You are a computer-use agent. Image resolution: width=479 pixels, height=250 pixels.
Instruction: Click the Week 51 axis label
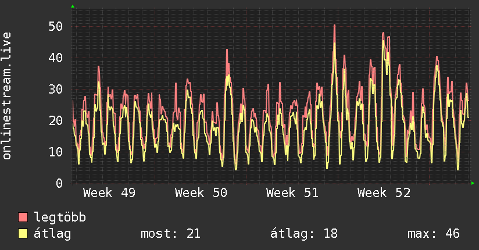[292, 192]
